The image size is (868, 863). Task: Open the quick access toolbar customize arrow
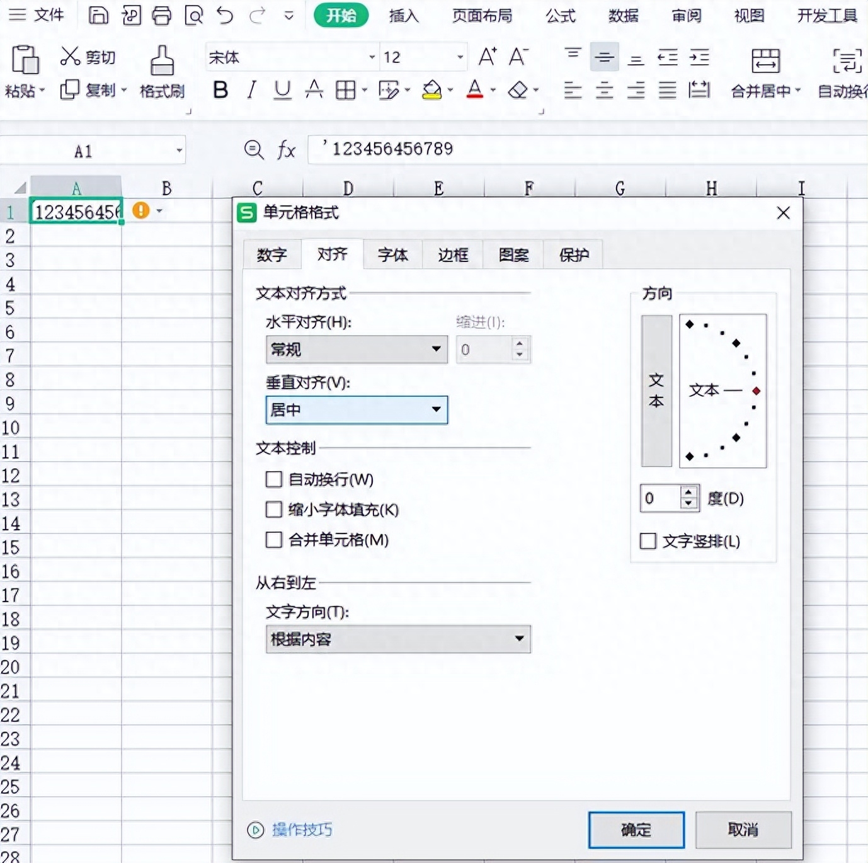pyautogui.click(x=289, y=15)
